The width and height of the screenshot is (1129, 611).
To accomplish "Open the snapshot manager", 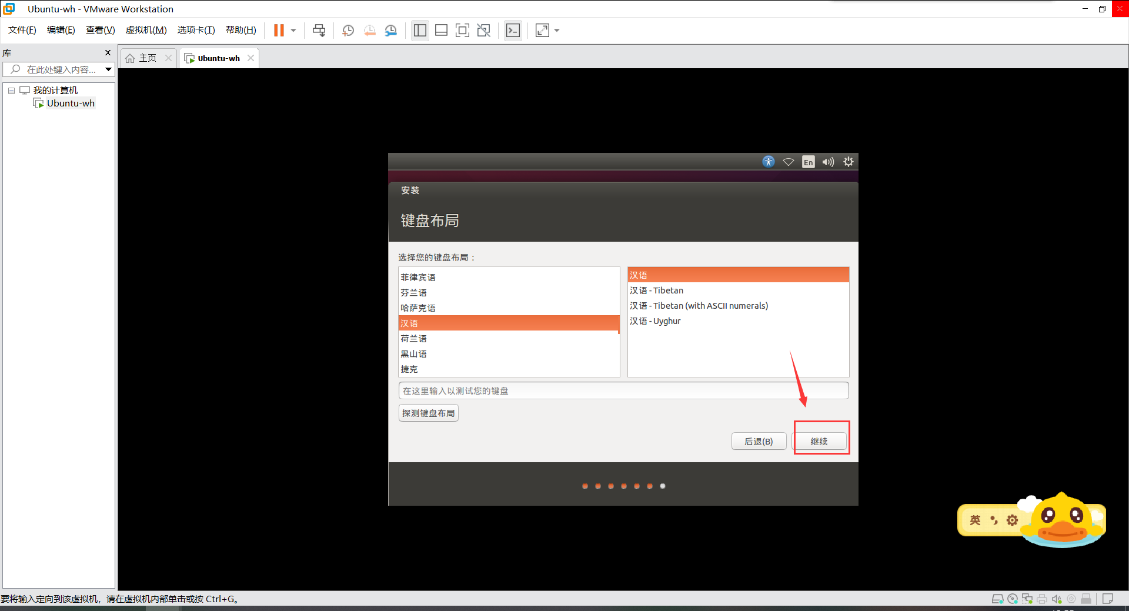I will 391,31.
